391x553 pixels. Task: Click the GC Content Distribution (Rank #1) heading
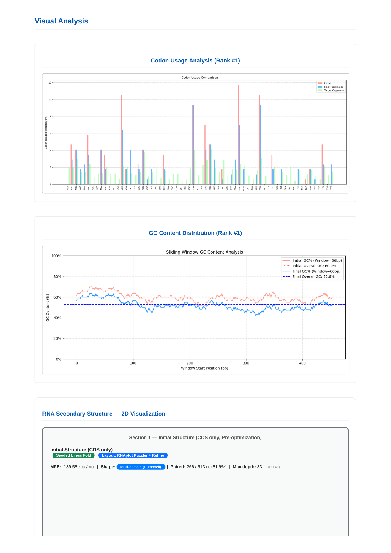pos(195,233)
